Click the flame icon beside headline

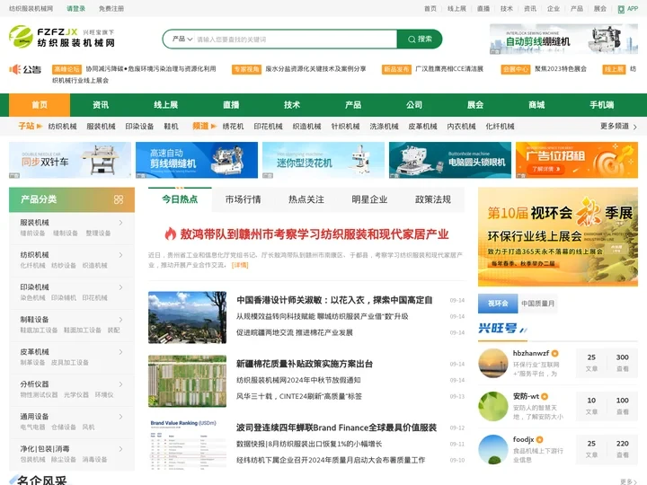(x=171, y=234)
